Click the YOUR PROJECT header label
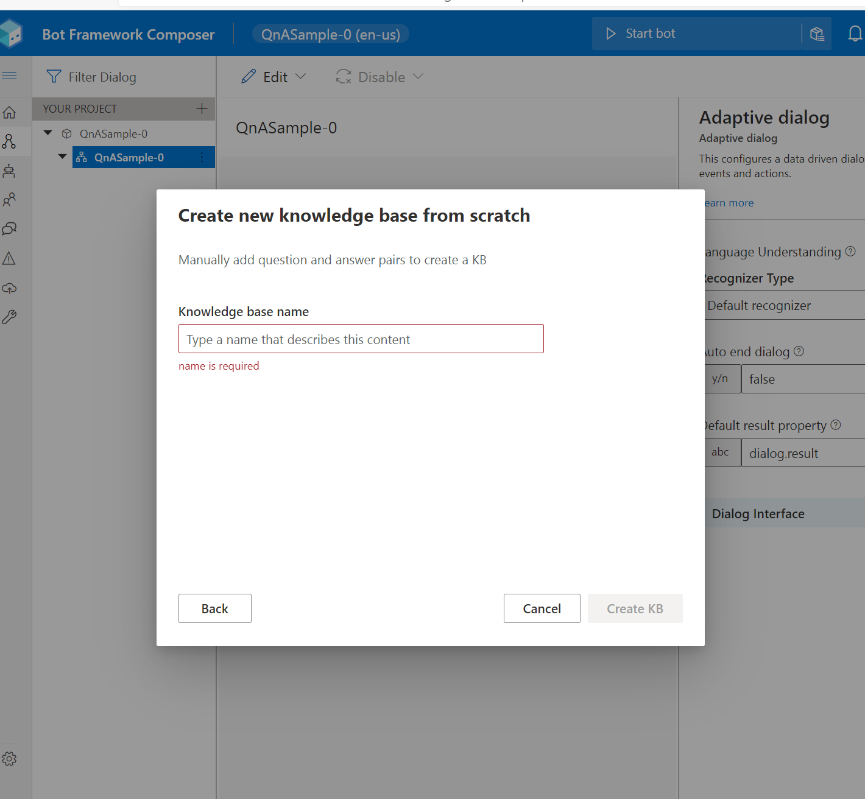 80,108
